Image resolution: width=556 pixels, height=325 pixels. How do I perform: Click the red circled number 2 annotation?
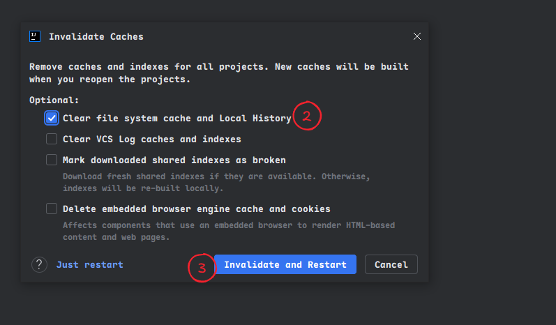point(306,116)
